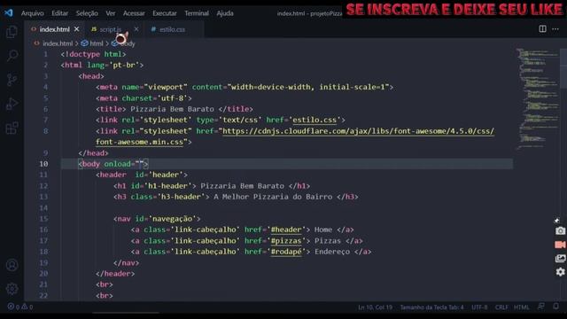
Task: Change the CRLF end of line sequence
Action: click(x=501, y=307)
